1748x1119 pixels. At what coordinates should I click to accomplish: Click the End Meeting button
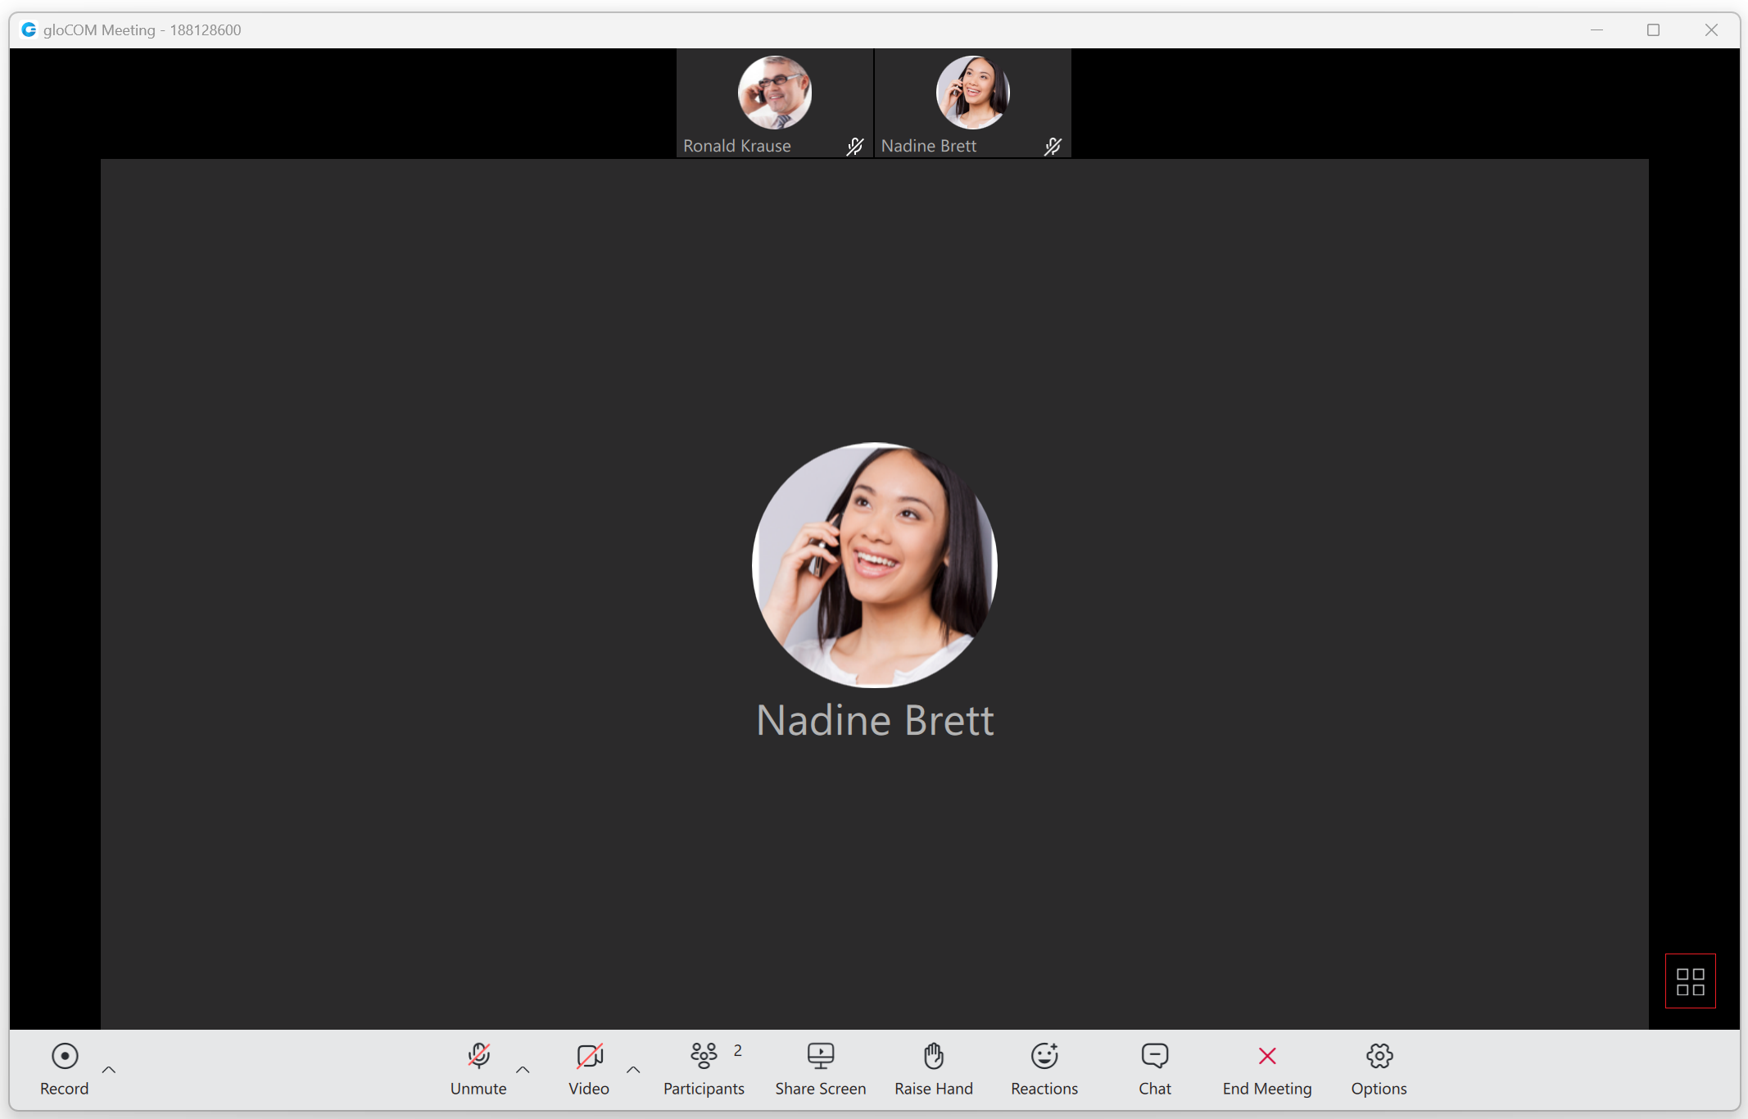click(1266, 1068)
